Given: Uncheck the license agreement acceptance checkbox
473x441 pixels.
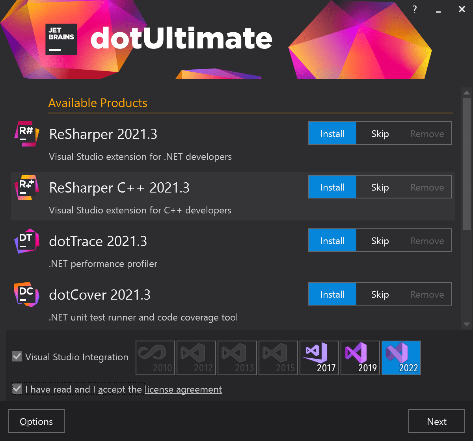Looking at the screenshot, I should pyautogui.click(x=17, y=389).
